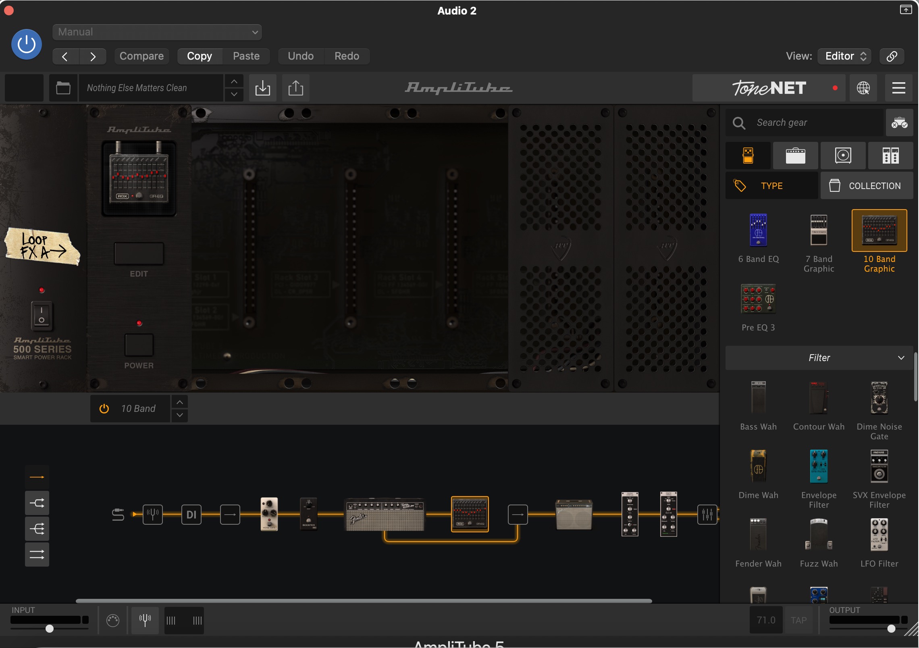Screen dimensions: 919x648
Task: Open the Custom Shop car icon
Action: pos(900,123)
